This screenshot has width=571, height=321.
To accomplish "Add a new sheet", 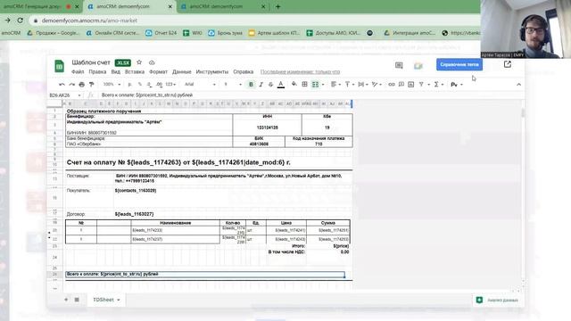I will pyautogui.click(x=66, y=300).
